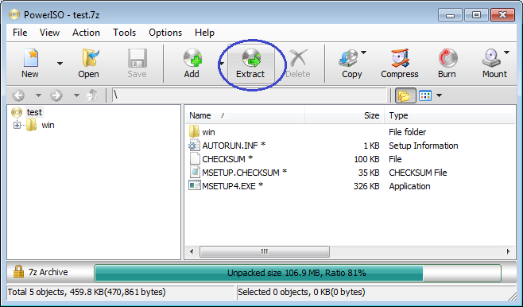Click the Up one level icon
This screenshot has height=307, width=523.
91,95
